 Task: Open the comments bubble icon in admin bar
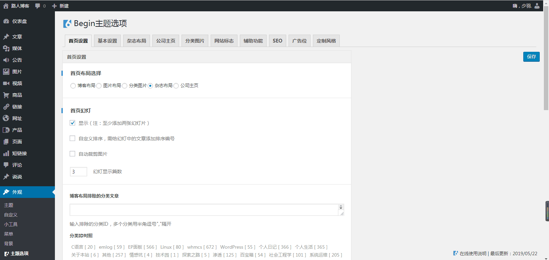tap(38, 6)
